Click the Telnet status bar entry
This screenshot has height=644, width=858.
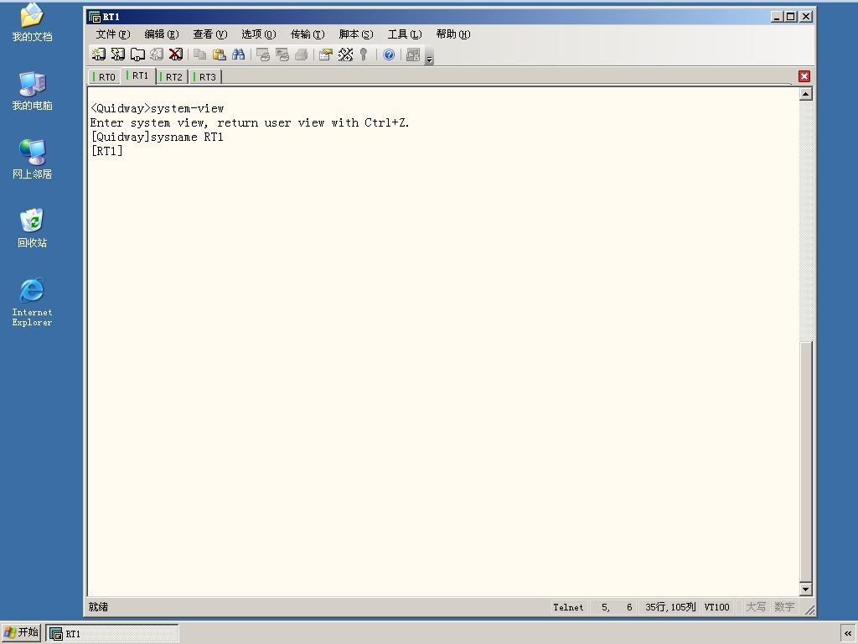point(568,607)
